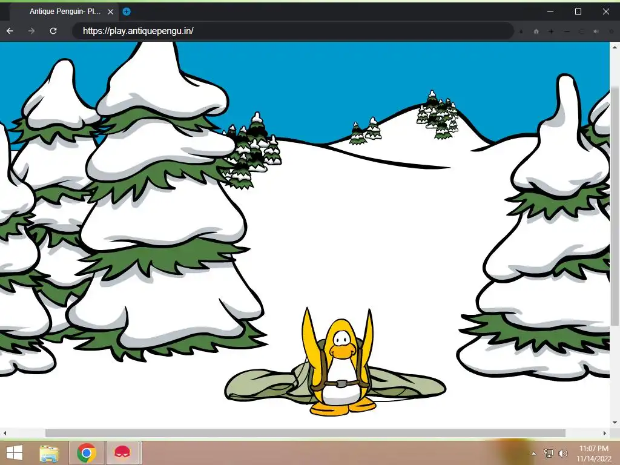
Task: Show hidden system tray icons
Action: point(534,453)
